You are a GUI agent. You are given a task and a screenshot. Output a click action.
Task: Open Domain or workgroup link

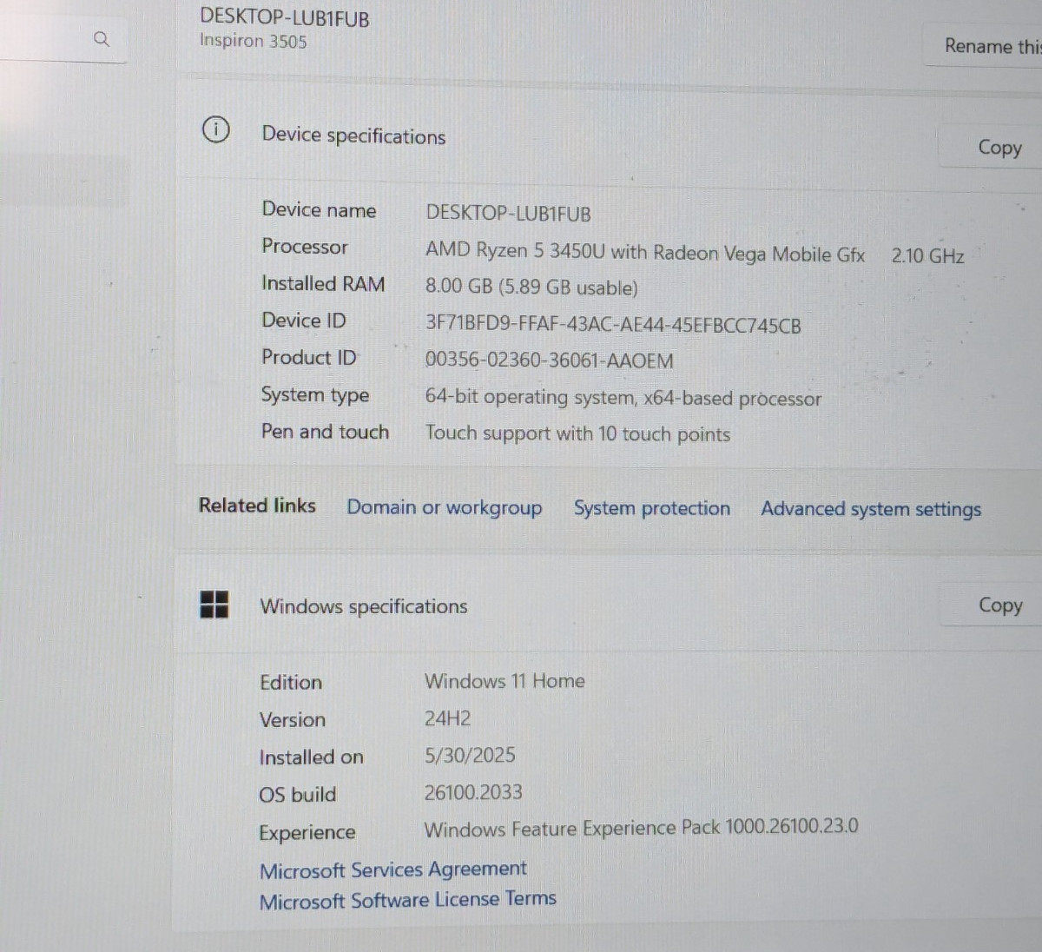tap(445, 507)
